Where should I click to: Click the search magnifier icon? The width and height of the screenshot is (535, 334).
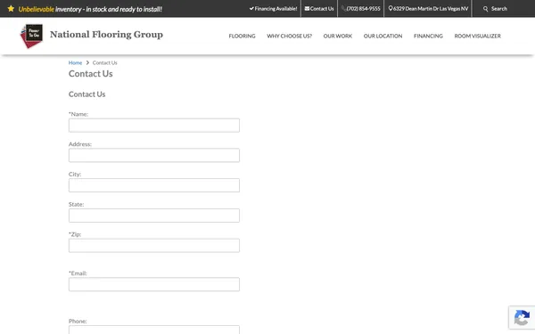pos(486,9)
